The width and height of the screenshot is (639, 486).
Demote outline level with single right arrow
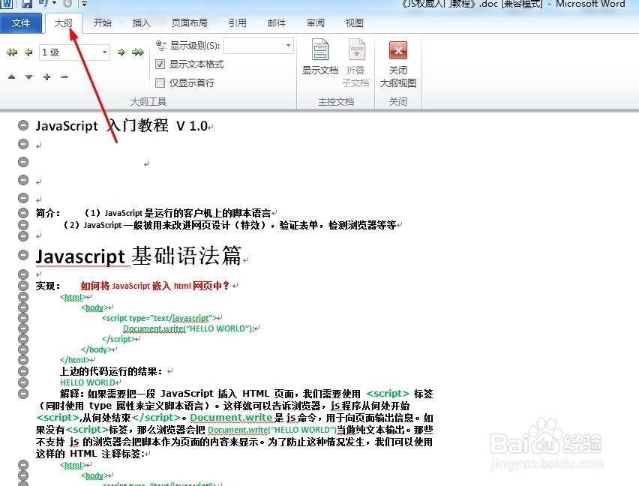[x=121, y=52]
